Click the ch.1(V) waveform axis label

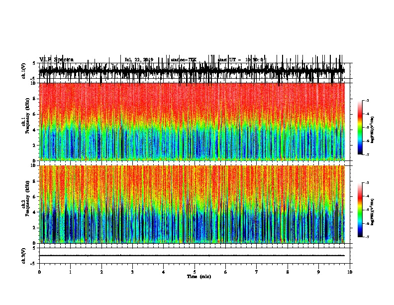(x=23, y=71)
